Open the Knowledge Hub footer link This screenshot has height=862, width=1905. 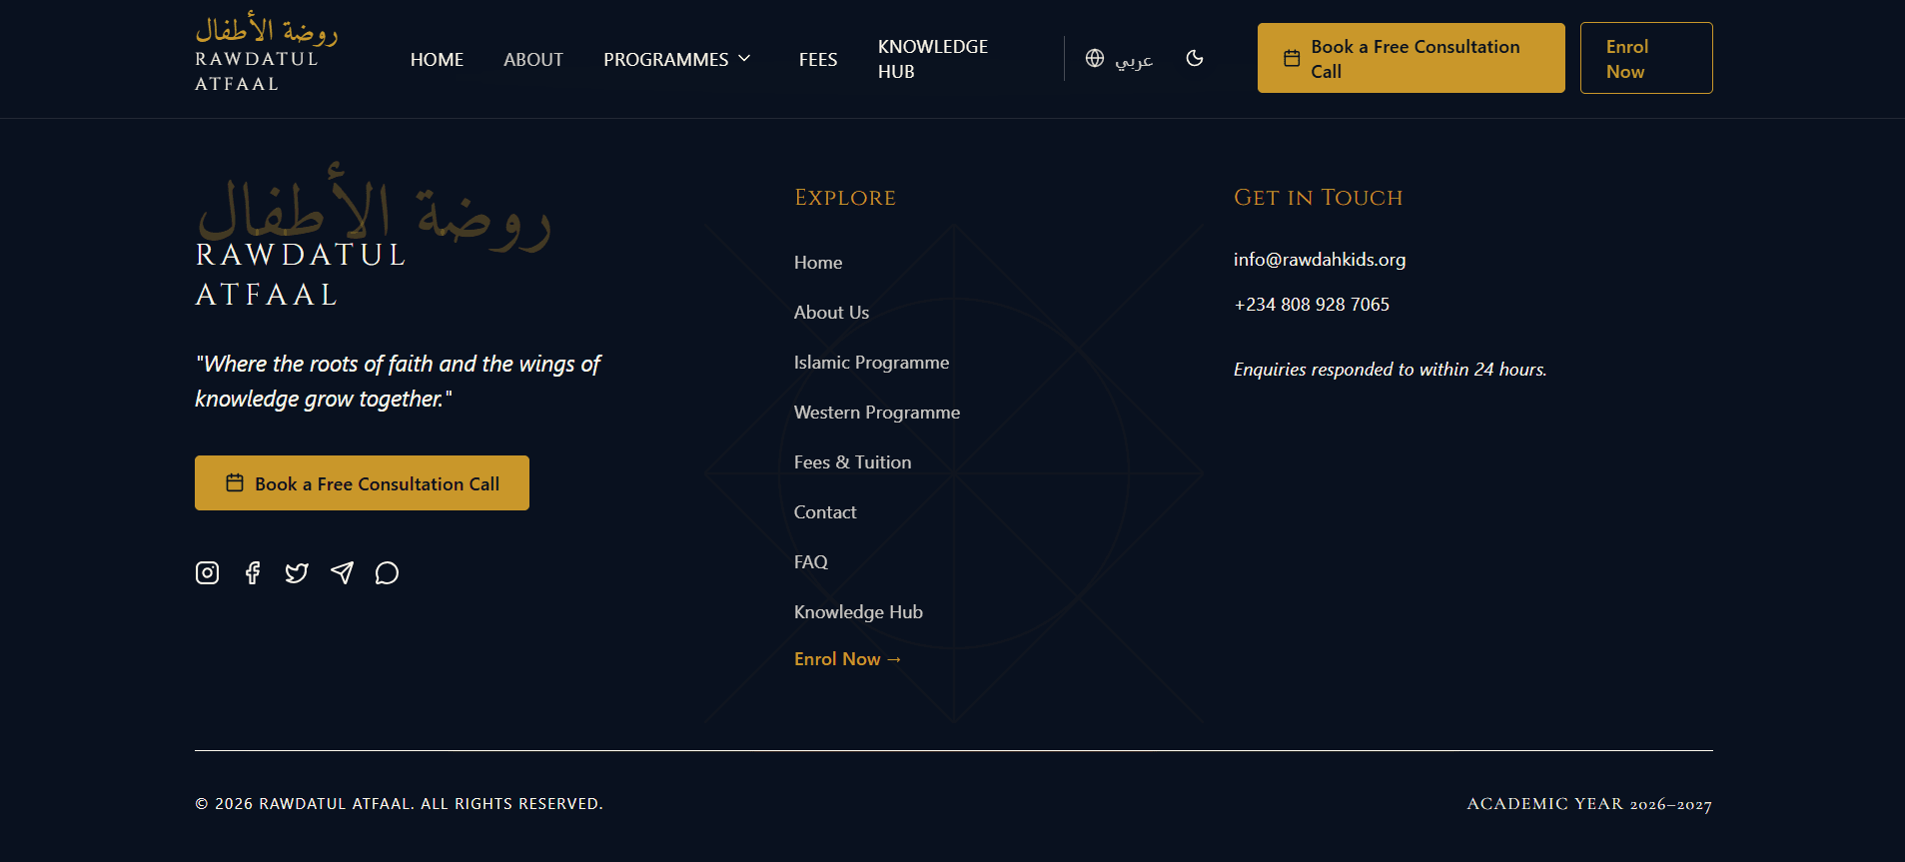(858, 612)
